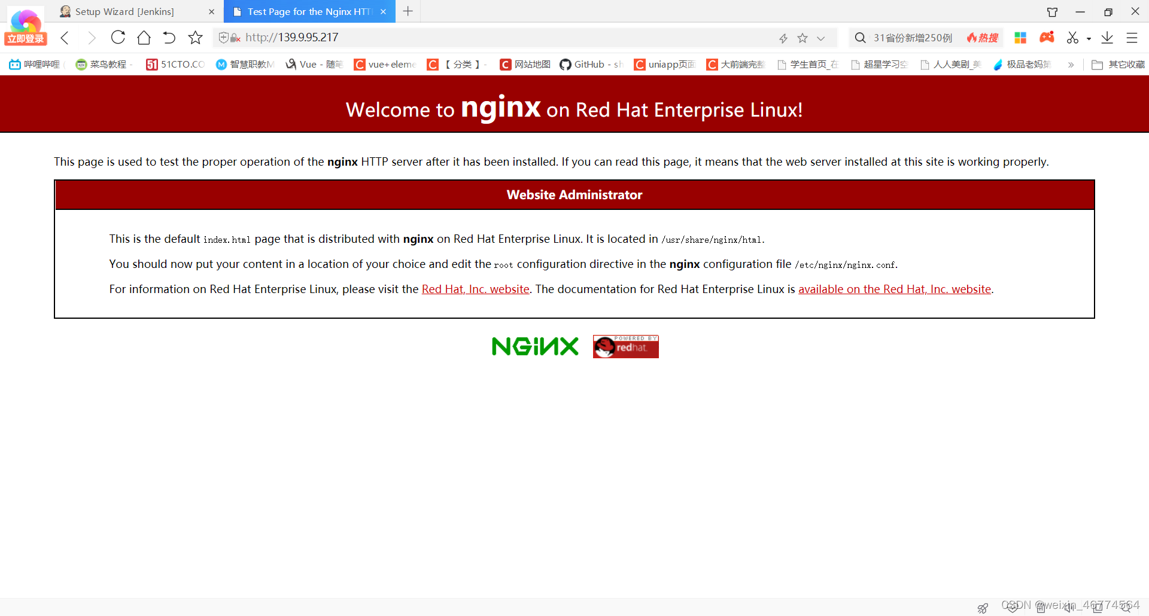
Task: Open the GitHub bookmark
Action: (591, 64)
